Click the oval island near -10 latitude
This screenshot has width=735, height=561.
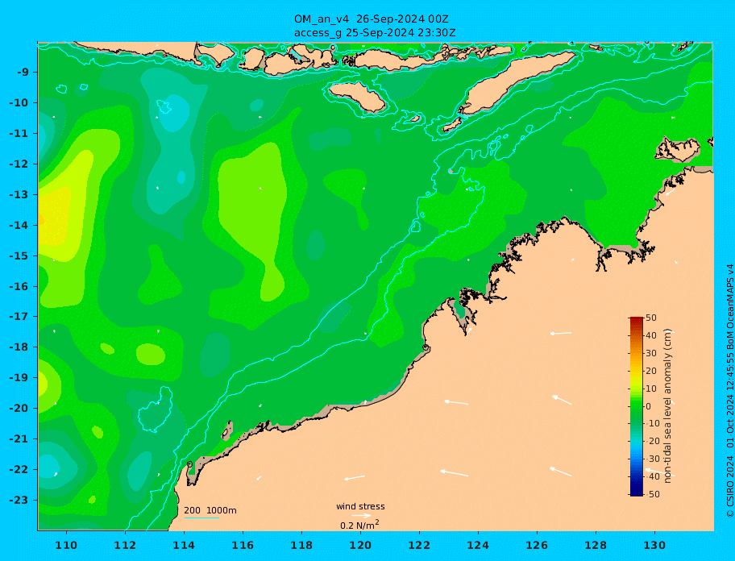357,97
